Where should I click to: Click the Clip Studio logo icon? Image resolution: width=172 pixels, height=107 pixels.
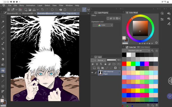[x=4, y=5]
